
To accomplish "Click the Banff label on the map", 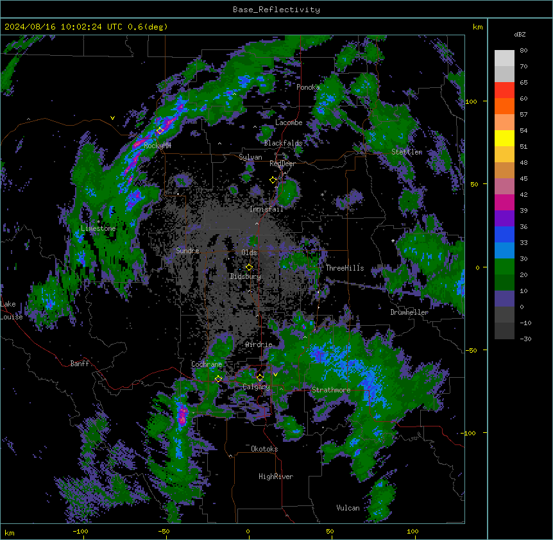I will click(80, 364).
